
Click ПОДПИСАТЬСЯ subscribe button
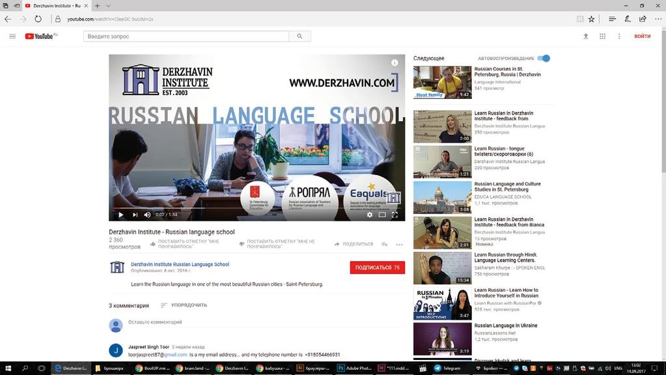click(377, 268)
